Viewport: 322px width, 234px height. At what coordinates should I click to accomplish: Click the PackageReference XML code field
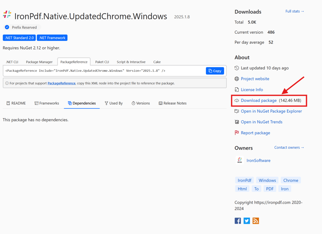click(x=104, y=71)
